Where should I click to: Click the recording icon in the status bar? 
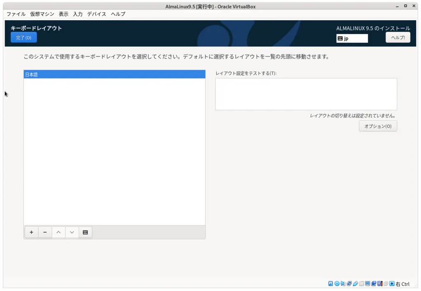pyautogui.click(x=373, y=284)
